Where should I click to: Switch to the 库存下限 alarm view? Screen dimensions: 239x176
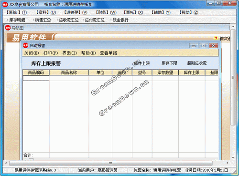169,63
